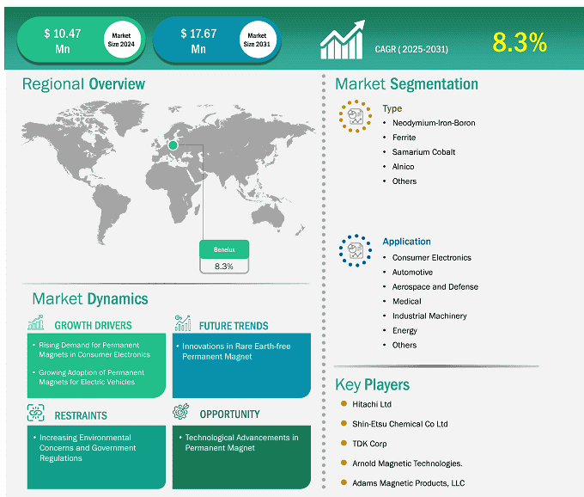
Task: Click the Application segment heading
Action: [x=407, y=242]
